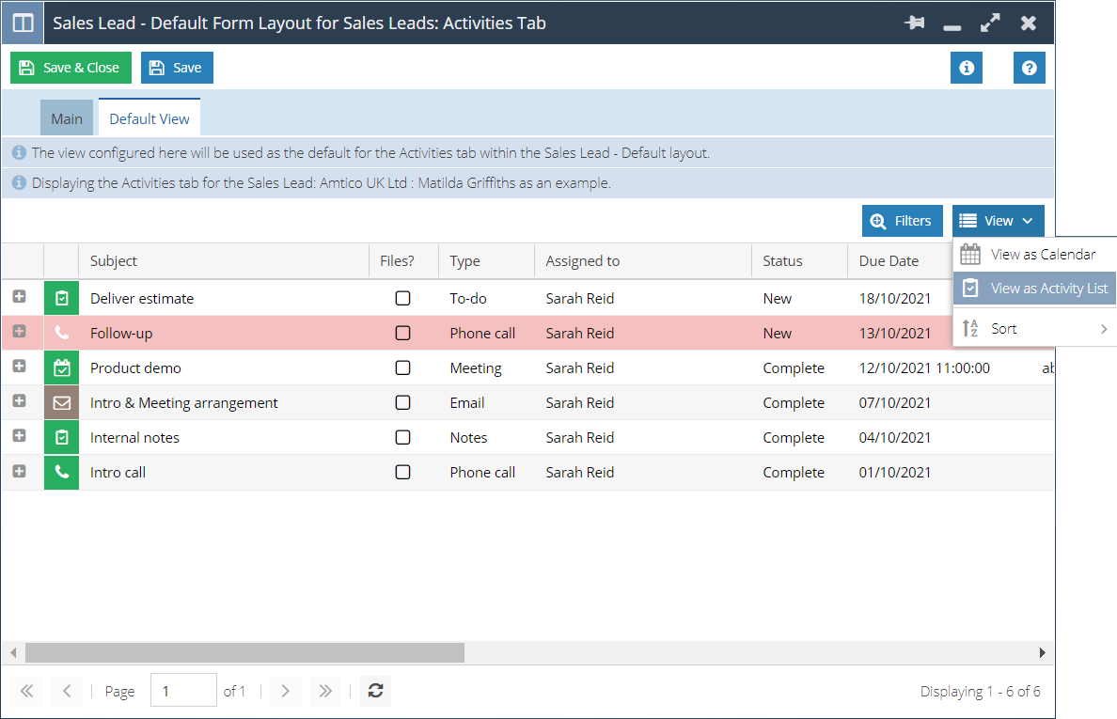Screen dimensions: 1117x719
Task: Click the email icon for Intro & Meeting arrangement
Action: (x=61, y=402)
